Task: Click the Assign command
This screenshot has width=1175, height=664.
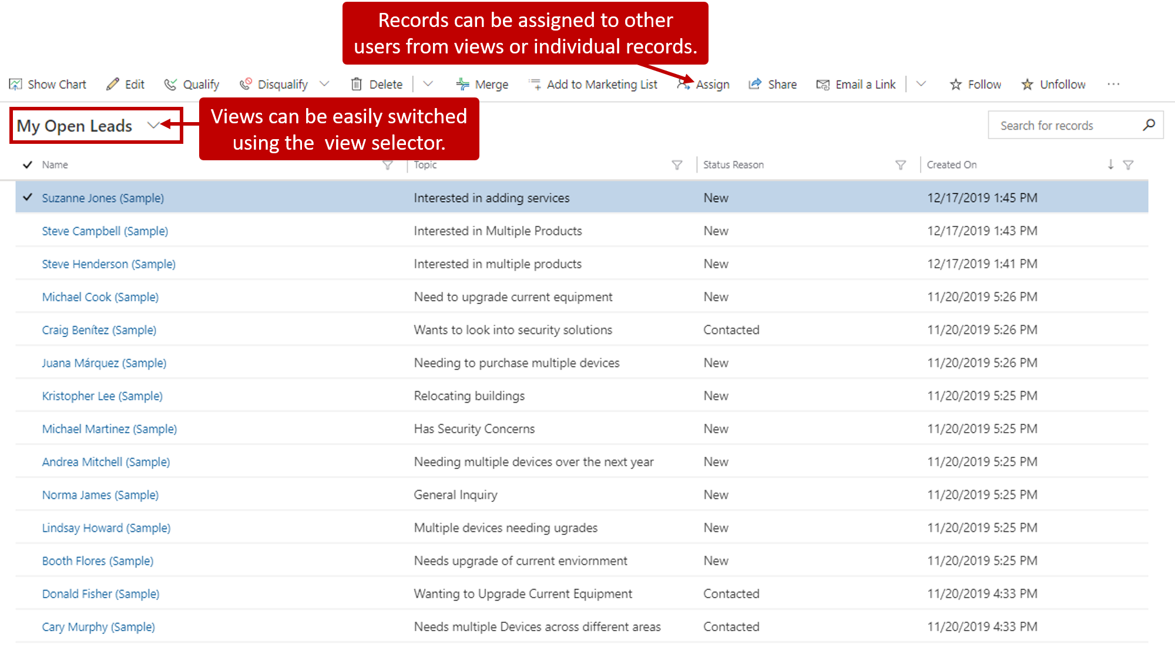Action: [703, 85]
